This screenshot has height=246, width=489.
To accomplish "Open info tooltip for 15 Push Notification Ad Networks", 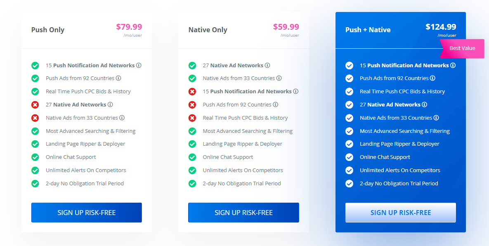I will (x=138, y=65).
